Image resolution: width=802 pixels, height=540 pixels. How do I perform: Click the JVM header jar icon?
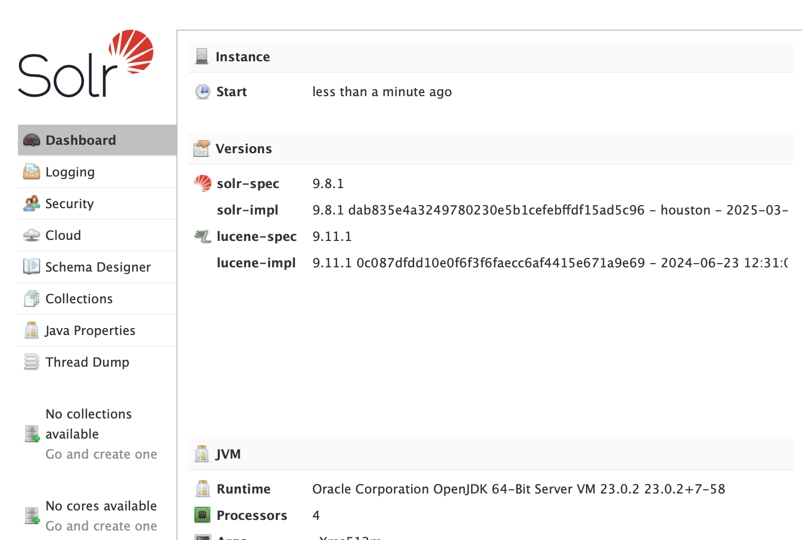tap(202, 454)
